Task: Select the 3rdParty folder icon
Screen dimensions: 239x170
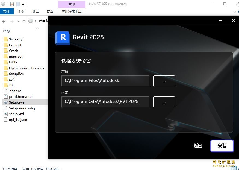Action: coord(6,39)
